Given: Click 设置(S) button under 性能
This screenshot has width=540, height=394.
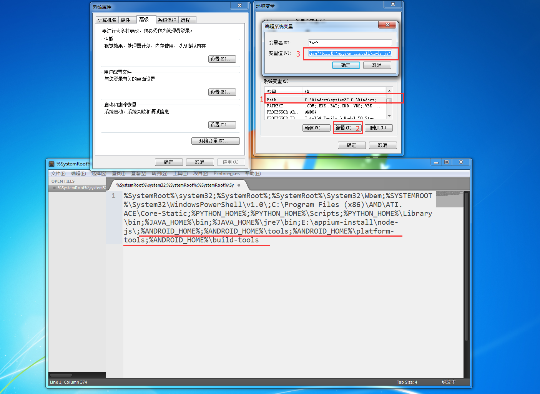Looking at the screenshot, I should pos(222,59).
